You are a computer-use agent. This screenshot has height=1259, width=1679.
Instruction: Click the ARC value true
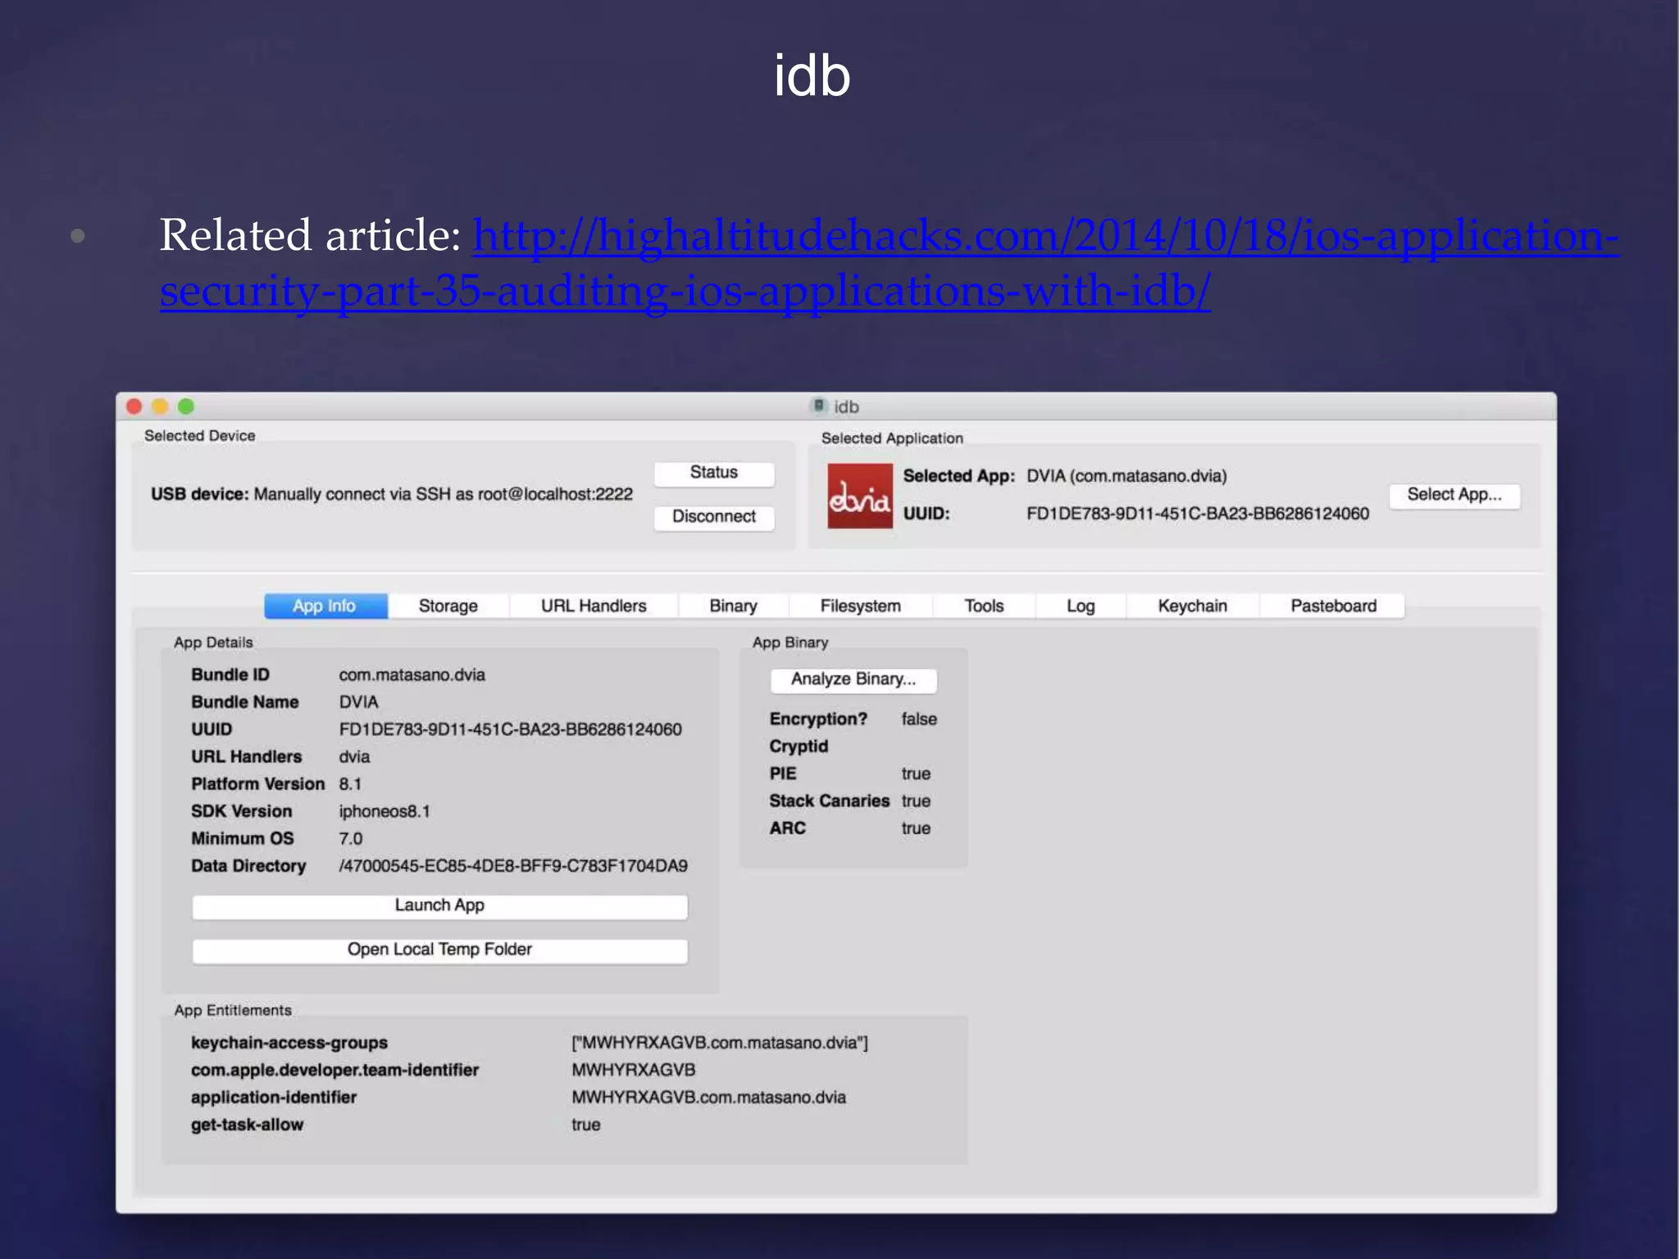coord(916,829)
